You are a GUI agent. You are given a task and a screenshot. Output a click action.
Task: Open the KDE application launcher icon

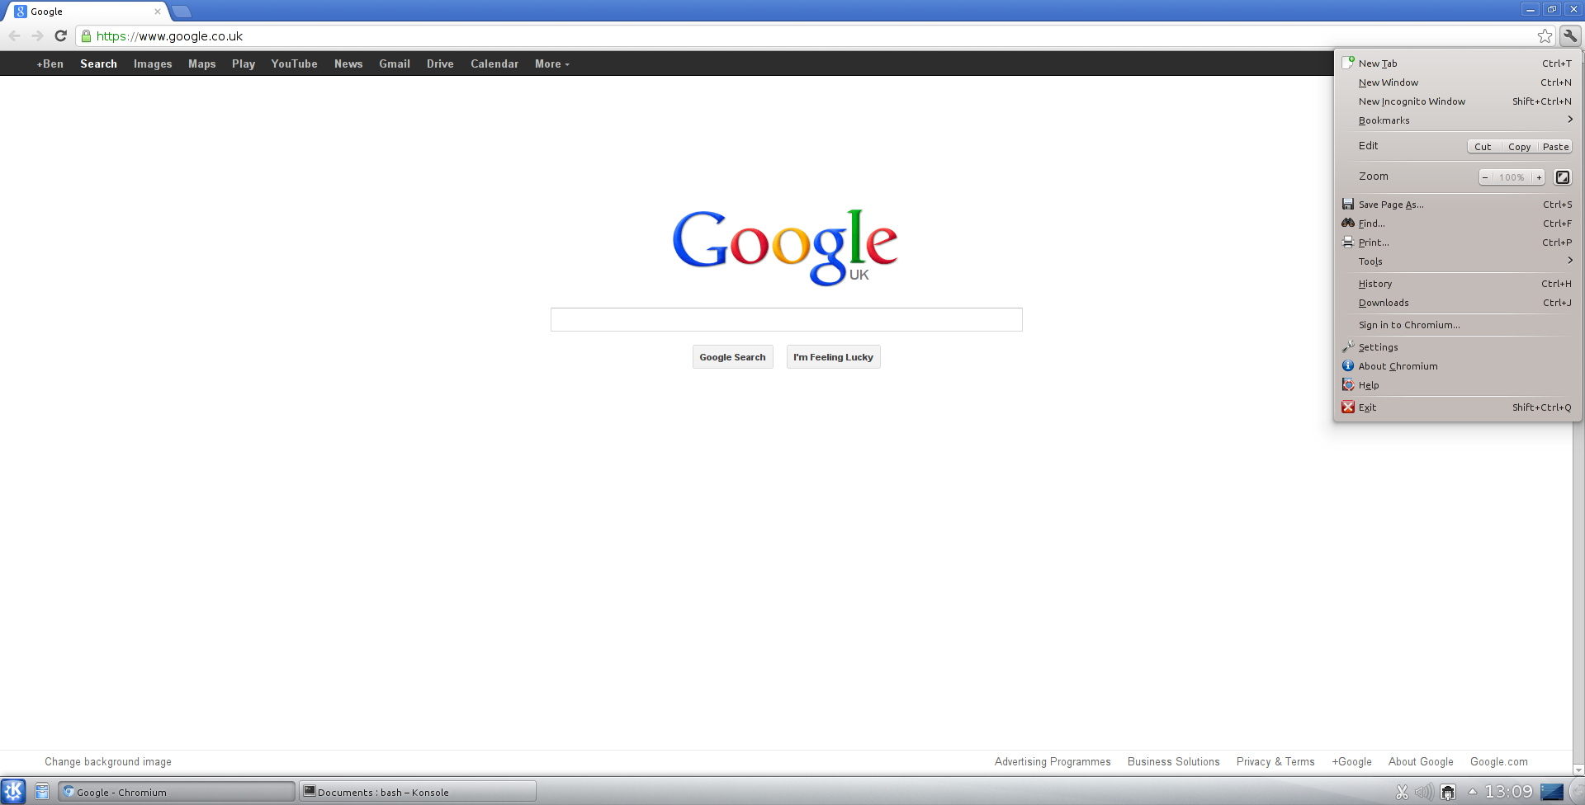[13, 792]
